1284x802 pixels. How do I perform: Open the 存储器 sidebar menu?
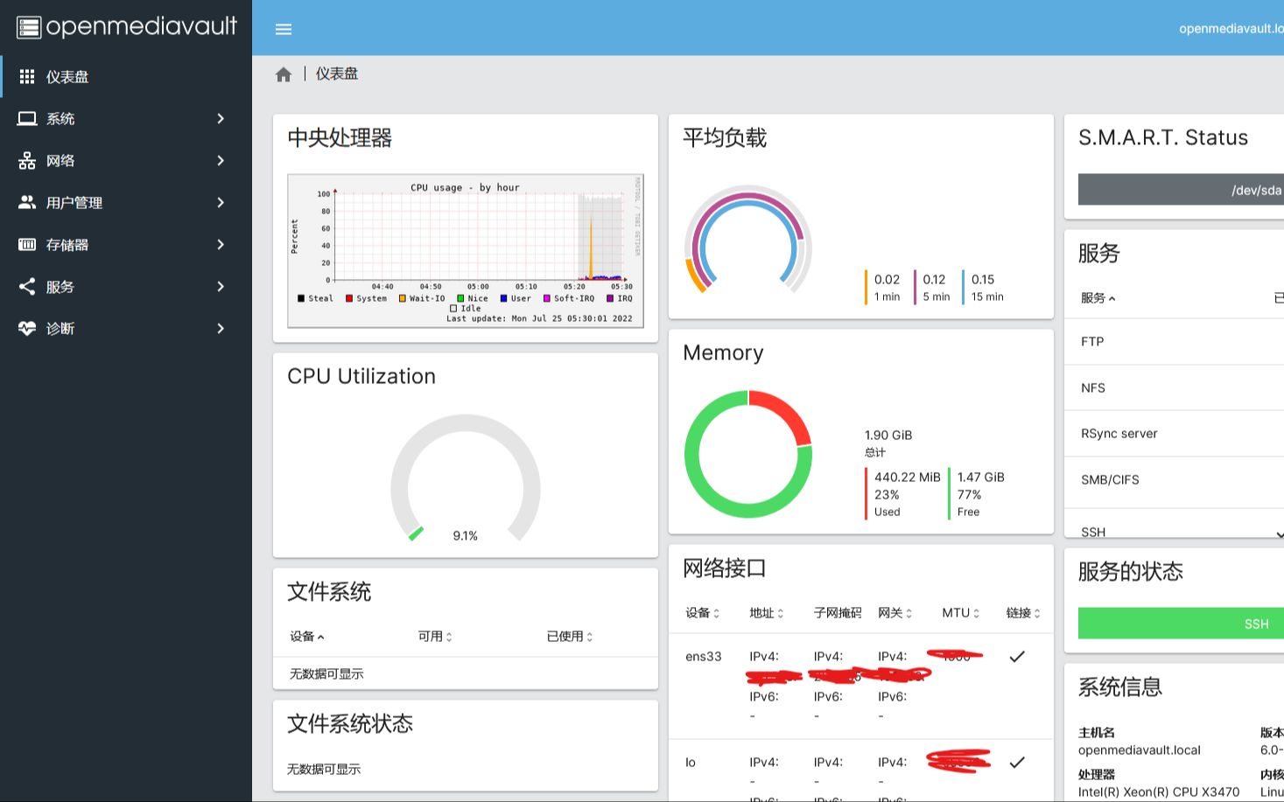pyautogui.click(x=126, y=244)
